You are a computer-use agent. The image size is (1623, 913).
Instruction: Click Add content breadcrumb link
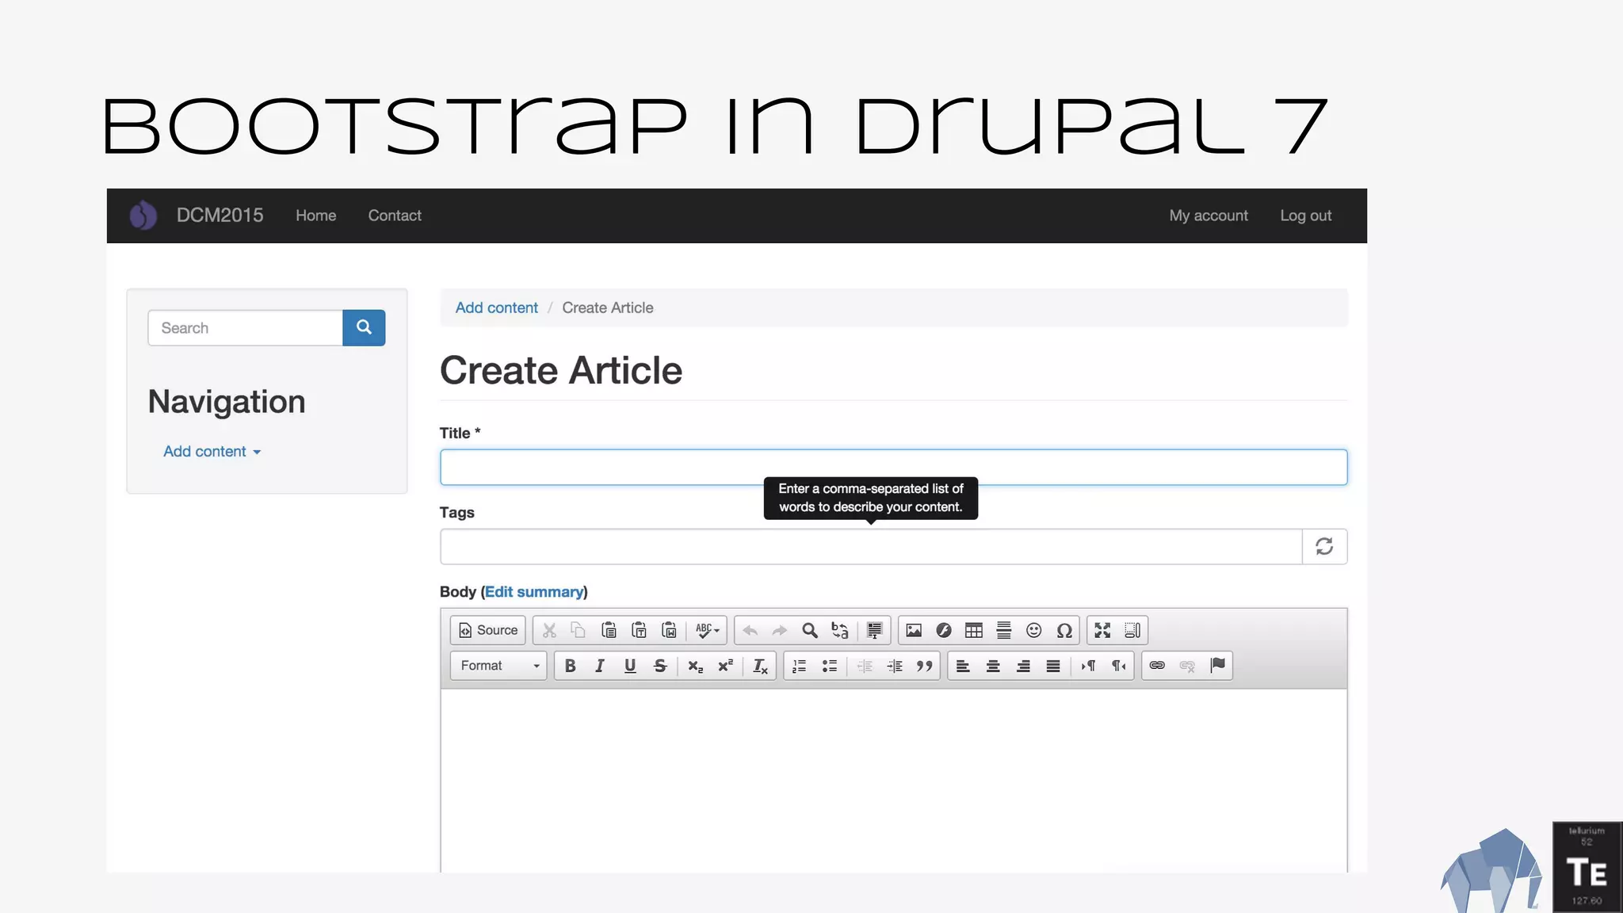tap(496, 308)
